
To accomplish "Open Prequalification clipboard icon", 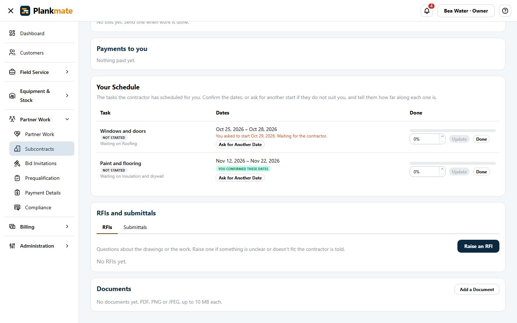I will coord(17,178).
